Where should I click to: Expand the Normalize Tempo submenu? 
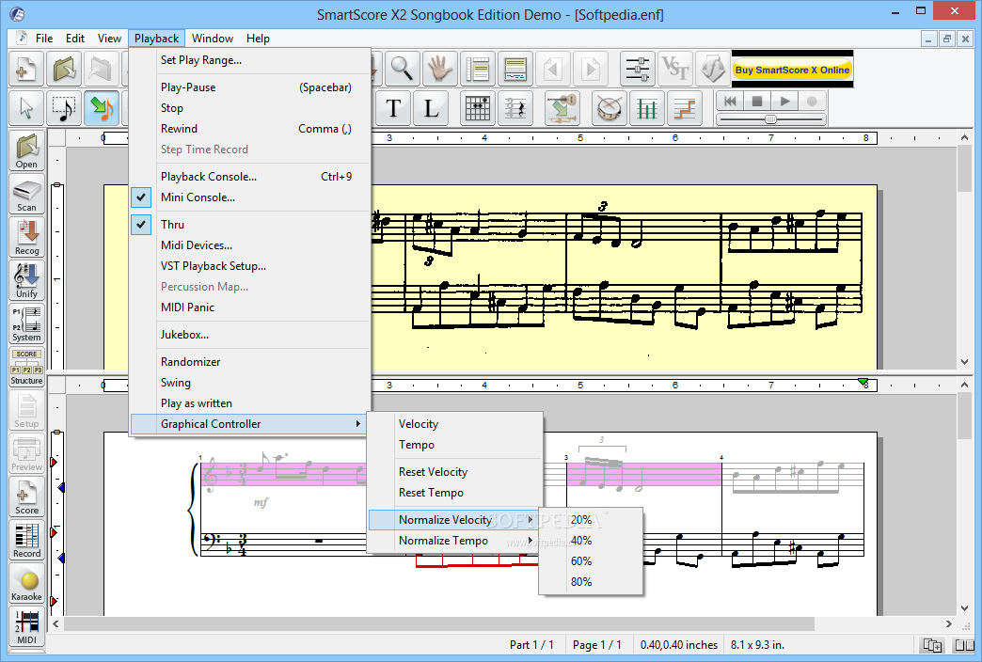453,541
